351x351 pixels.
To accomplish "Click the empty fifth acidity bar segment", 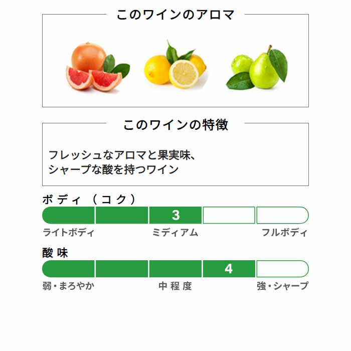I will click(282, 269).
